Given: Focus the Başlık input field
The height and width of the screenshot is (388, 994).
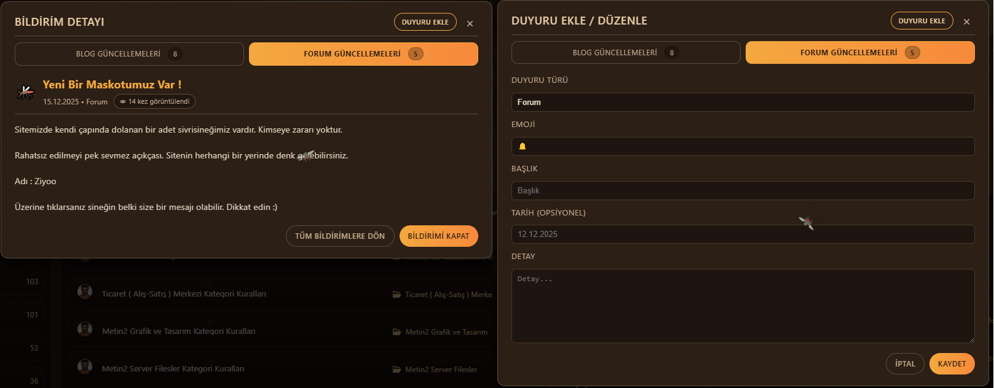Looking at the screenshot, I should tap(743, 191).
